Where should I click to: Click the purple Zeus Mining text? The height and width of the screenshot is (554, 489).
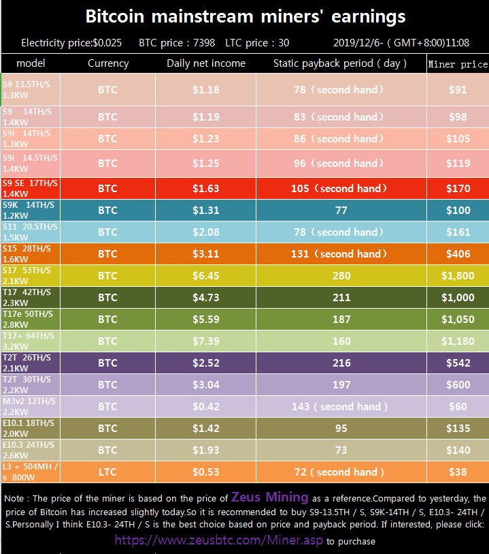pyautogui.click(x=269, y=497)
